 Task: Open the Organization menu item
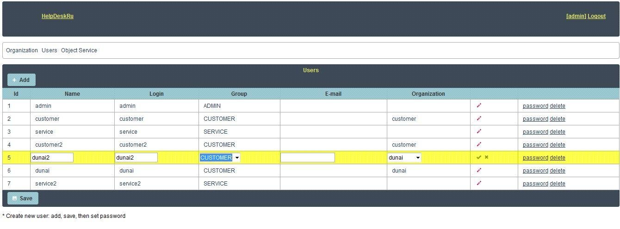[22, 50]
